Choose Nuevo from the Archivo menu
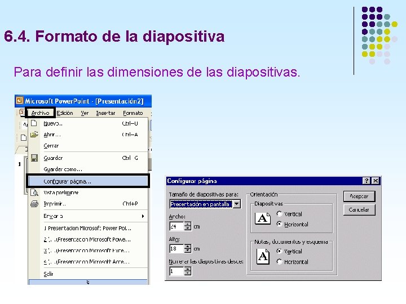The width and height of the screenshot is (406, 304). tap(88, 123)
